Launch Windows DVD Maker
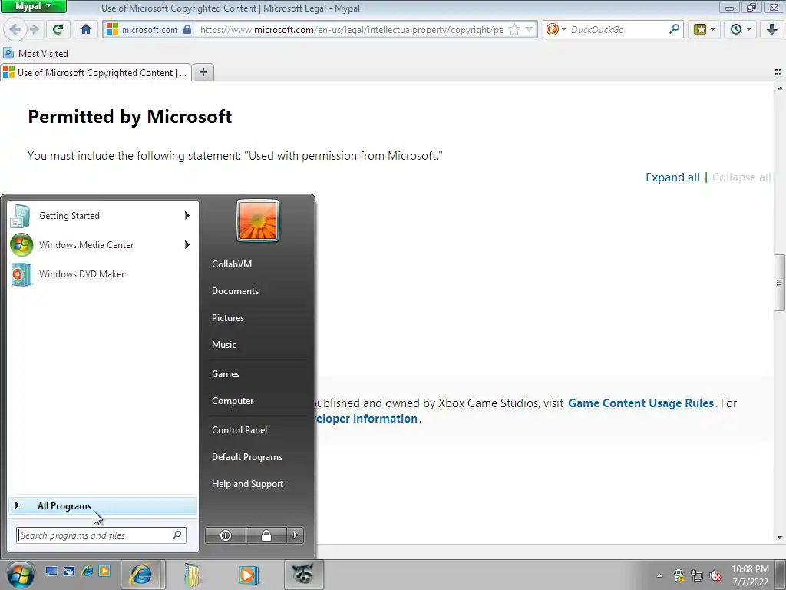Viewport: 786px width, 590px height. 102,274
